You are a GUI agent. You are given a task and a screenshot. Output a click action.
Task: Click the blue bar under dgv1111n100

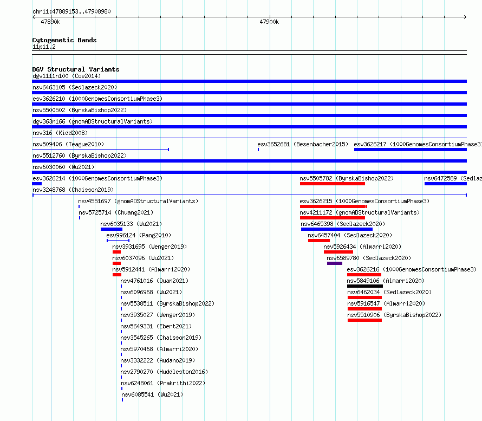249,81
